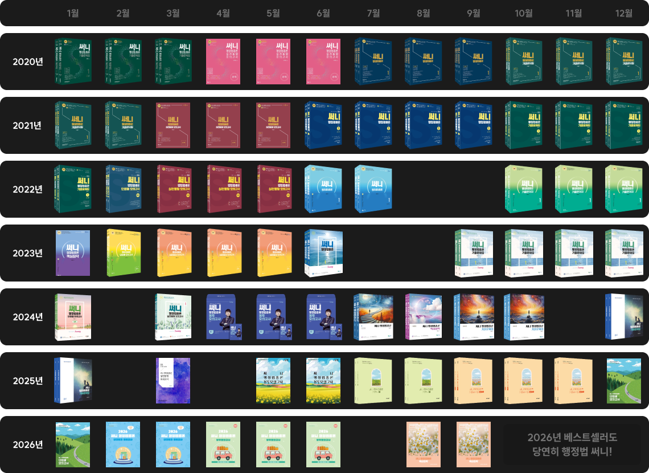This screenshot has height=473, width=649.
Task: Click the peach window book in 2025년 9월
Action: click(474, 381)
